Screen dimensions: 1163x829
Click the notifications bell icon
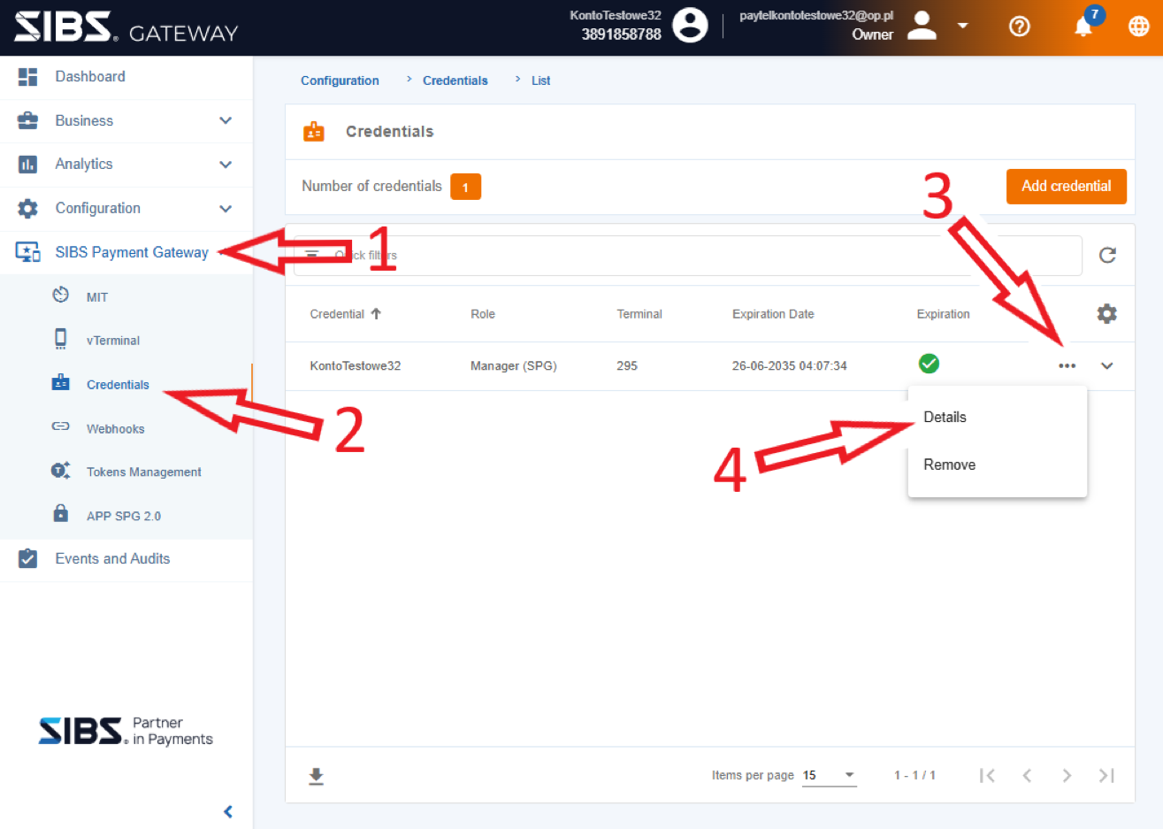point(1083,27)
